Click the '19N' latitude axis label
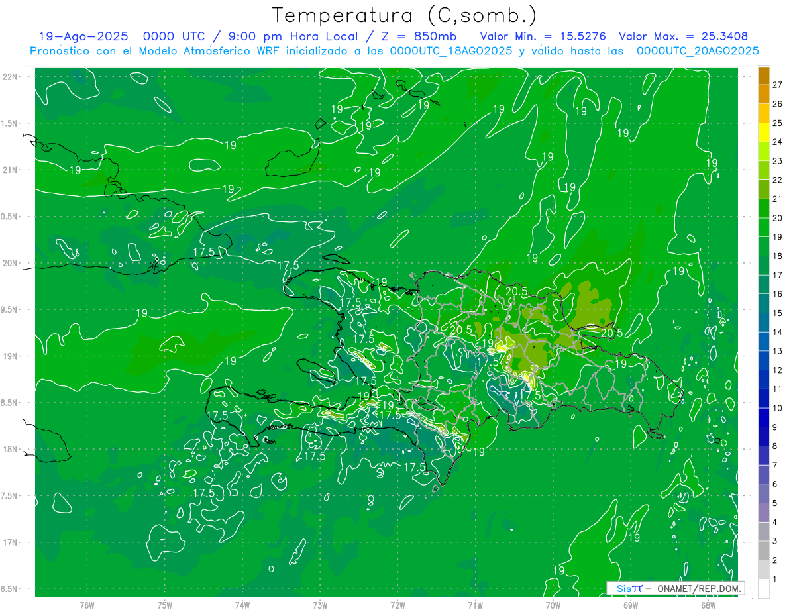Image resolution: width=795 pixels, height=614 pixels. (9, 356)
